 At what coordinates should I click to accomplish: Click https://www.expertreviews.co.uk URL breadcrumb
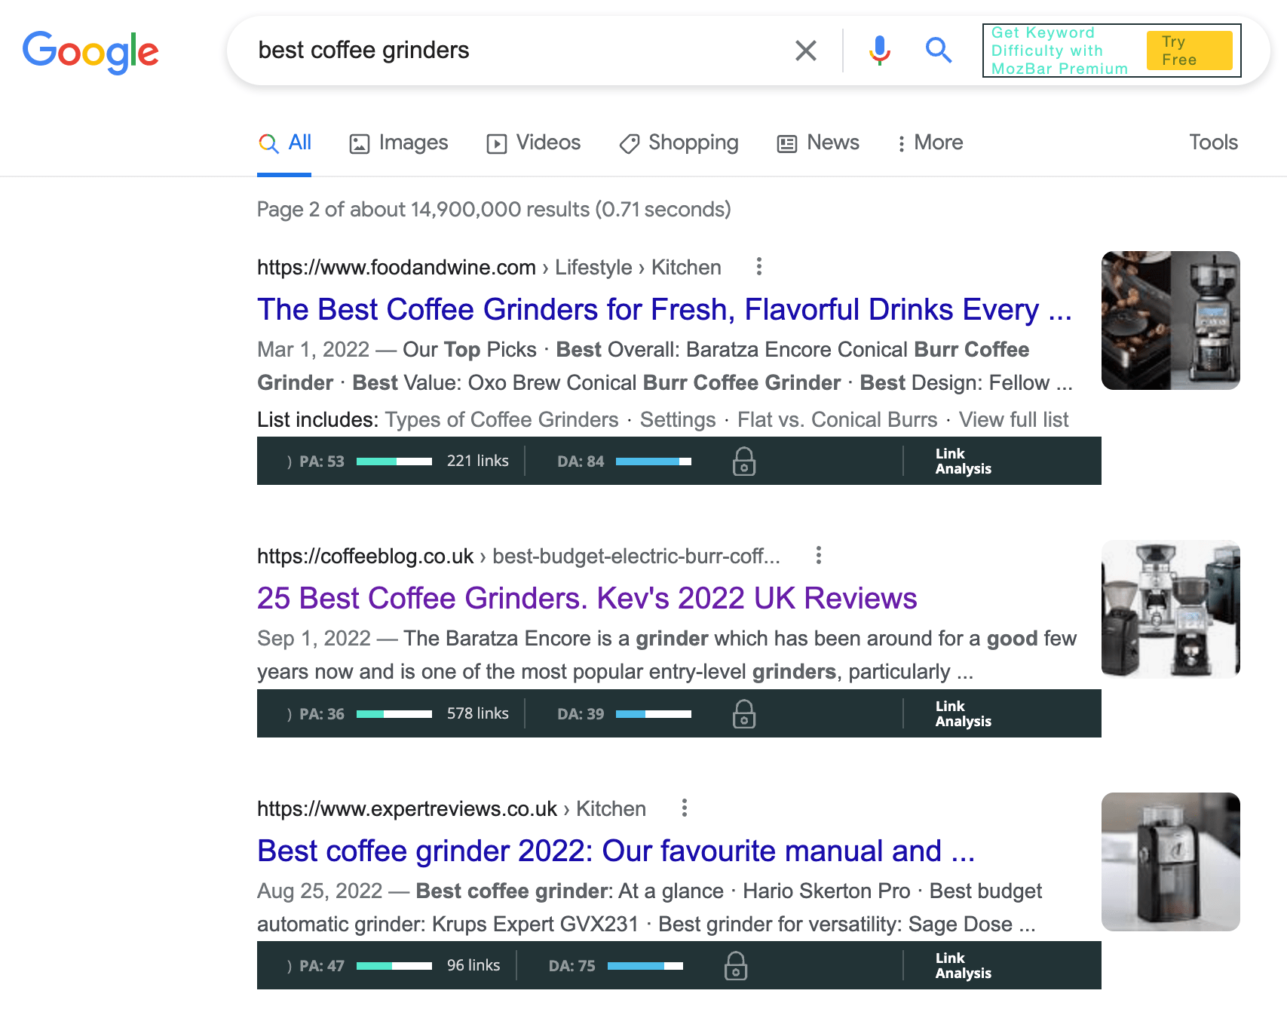[407, 809]
